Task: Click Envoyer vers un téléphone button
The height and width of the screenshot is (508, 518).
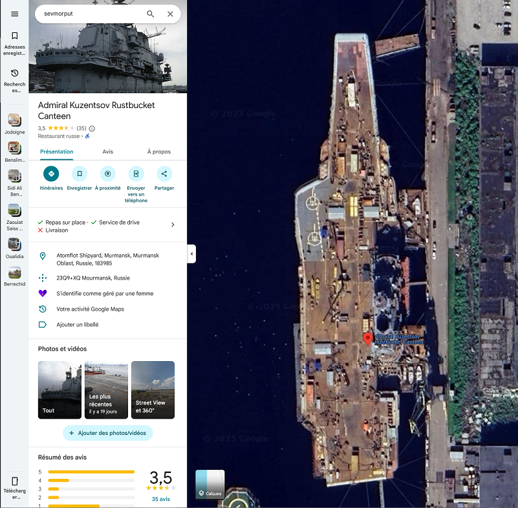Action: pos(136,184)
